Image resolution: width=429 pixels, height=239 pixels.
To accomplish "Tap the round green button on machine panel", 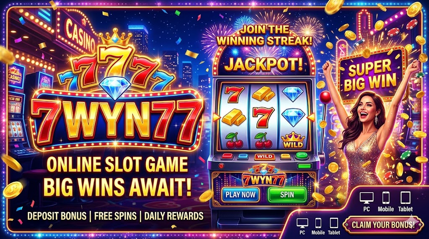I will click(302, 156).
